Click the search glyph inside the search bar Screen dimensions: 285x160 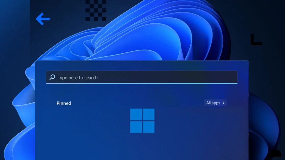(52, 77)
